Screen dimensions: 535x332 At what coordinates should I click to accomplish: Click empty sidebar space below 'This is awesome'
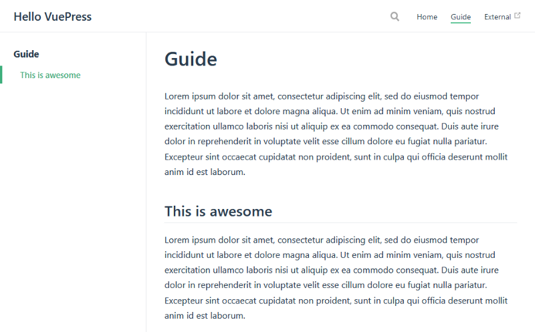tap(72, 200)
